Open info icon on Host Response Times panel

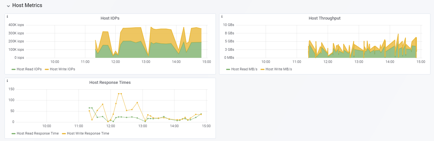[x=7, y=81]
